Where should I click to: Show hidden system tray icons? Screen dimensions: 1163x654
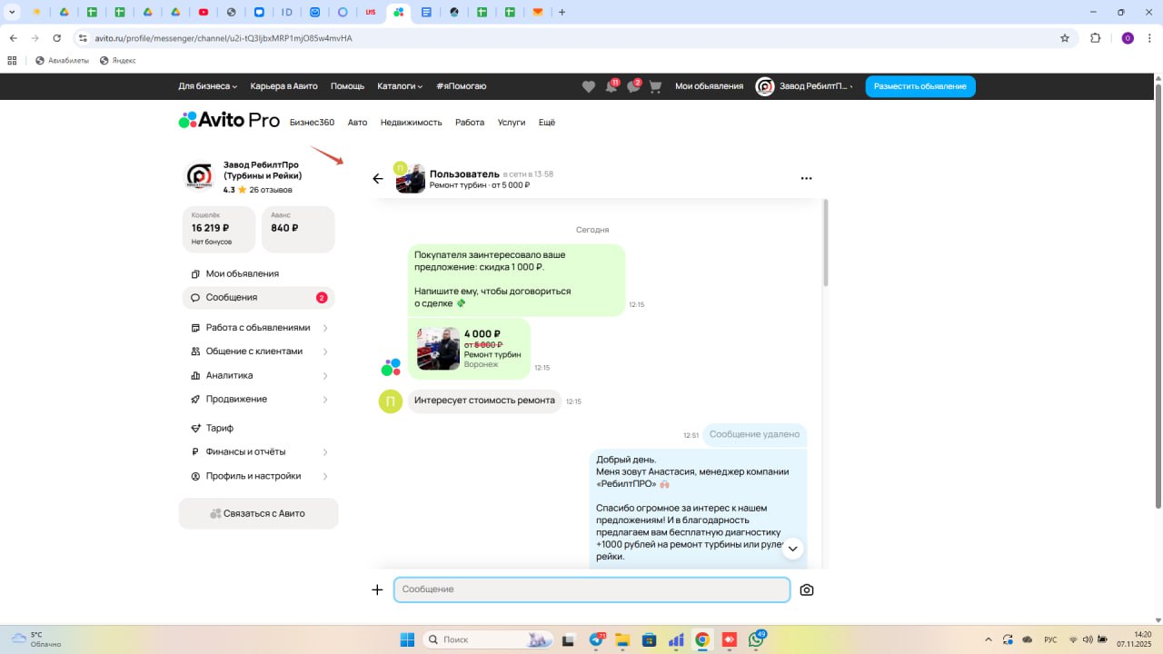(x=989, y=639)
